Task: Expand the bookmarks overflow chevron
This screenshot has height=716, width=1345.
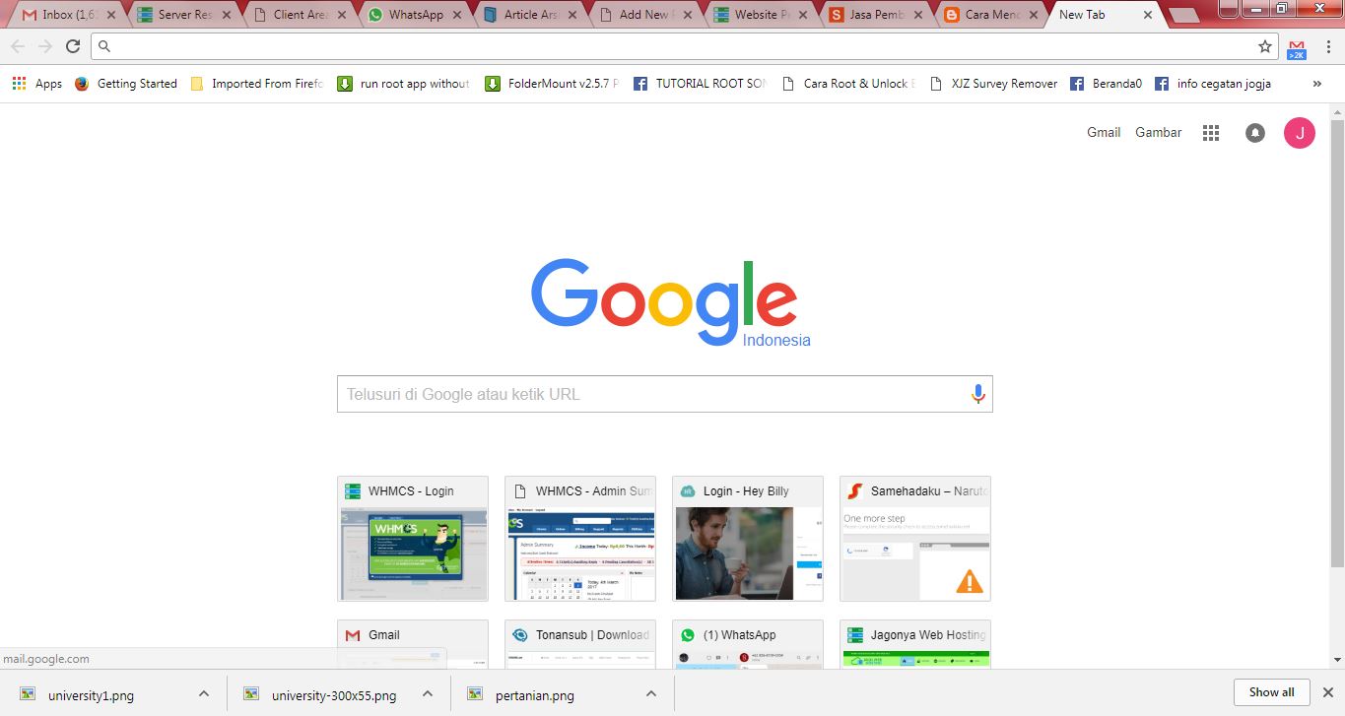Action: tap(1317, 84)
